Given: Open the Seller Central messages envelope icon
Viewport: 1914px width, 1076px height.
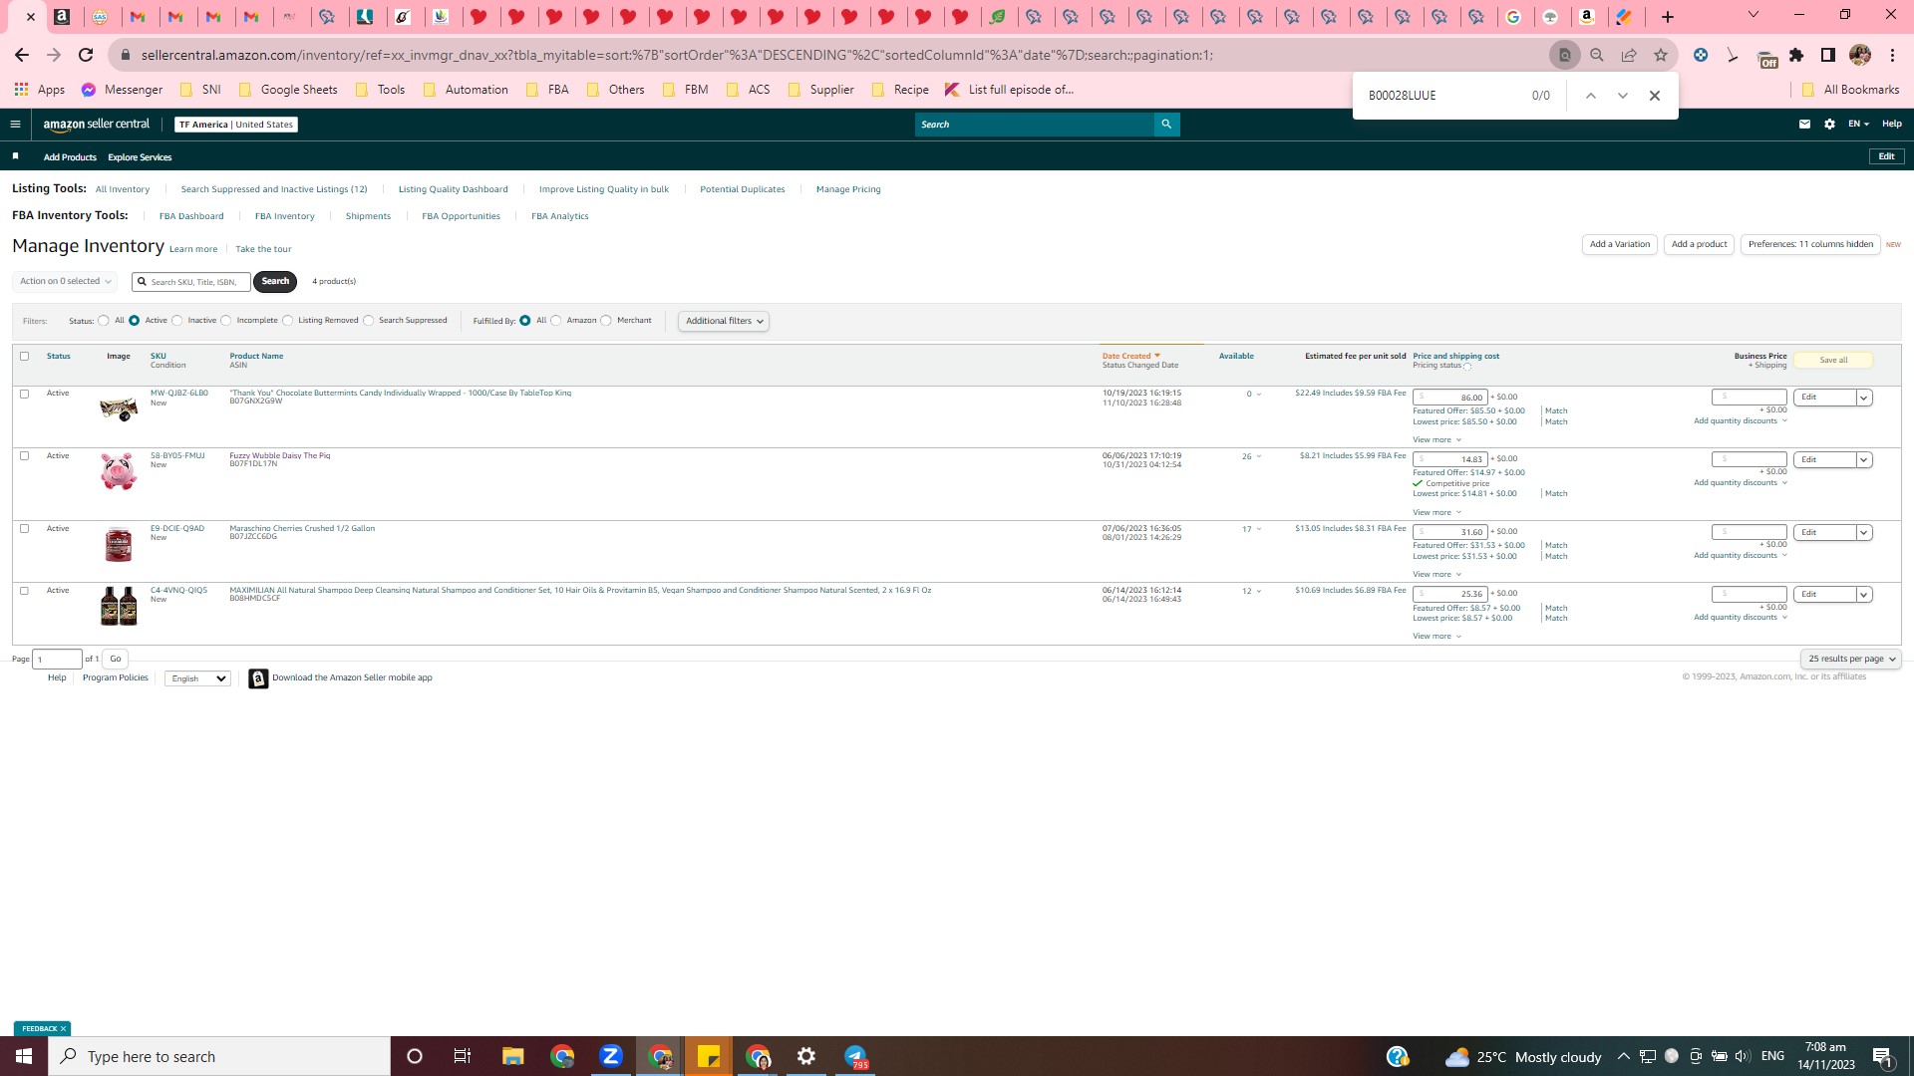Looking at the screenshot, I should pyautogui.click(x=1804, y=125).
